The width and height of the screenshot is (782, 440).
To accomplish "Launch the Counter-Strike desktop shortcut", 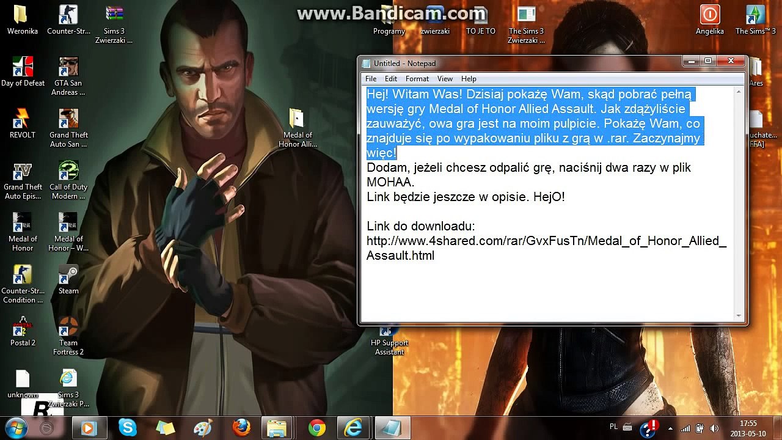I will (68, 20).
